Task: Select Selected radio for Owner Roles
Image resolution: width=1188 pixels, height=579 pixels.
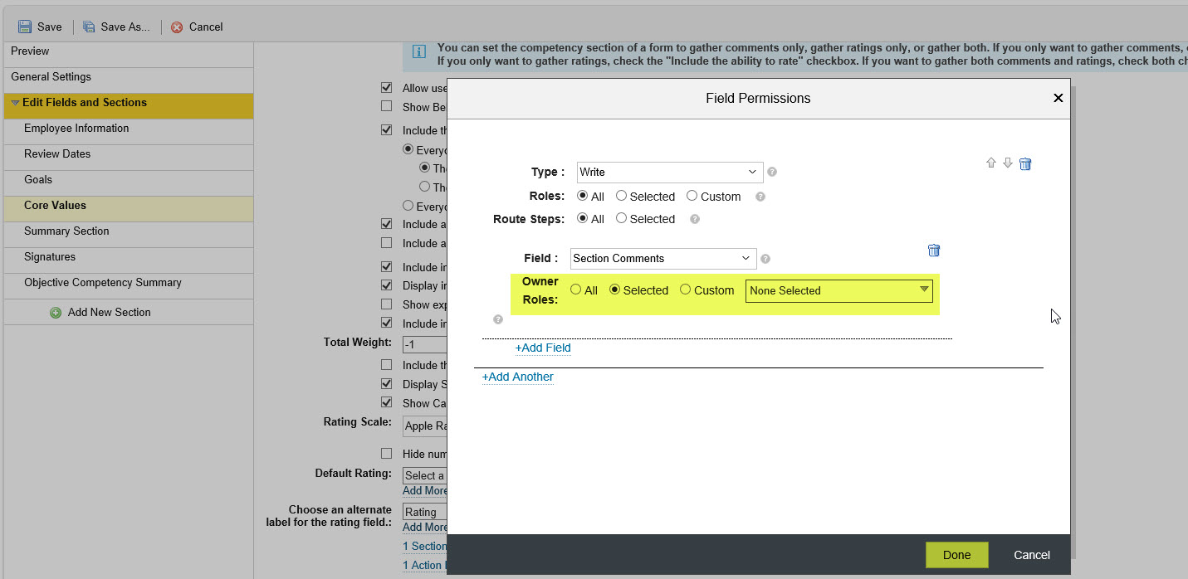Action: tap(614, 289)
